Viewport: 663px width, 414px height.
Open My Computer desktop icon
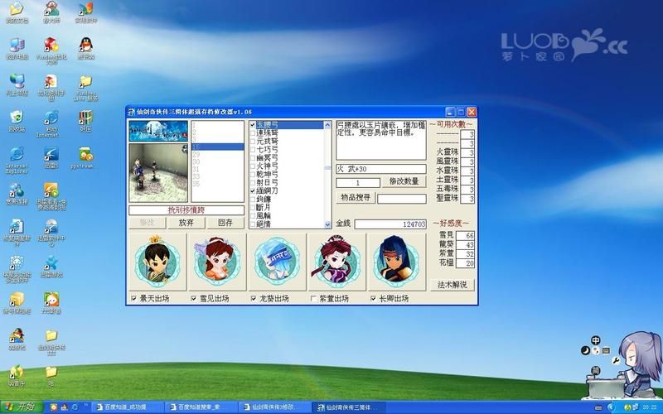(17, 48)
